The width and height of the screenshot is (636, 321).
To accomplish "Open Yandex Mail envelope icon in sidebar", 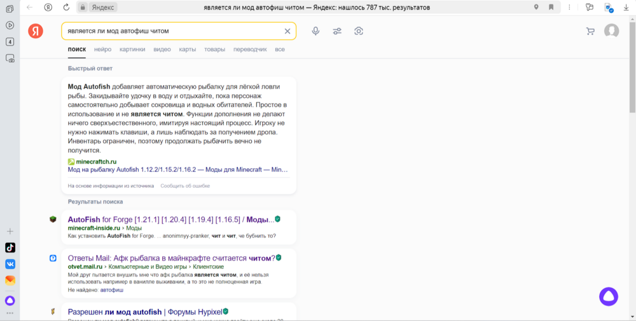I will pyautogui.click(x=10, y=280).
